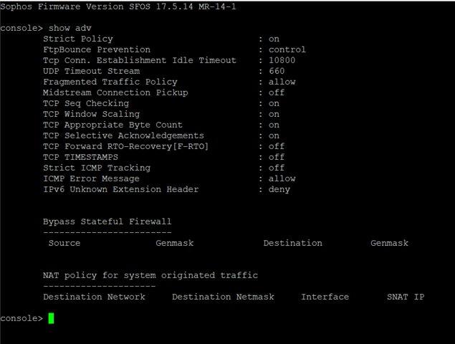The height and width of the screenshot is (344, 455).
Task: Click the 10800 idle timeout value
Action: tap(282, 60)
